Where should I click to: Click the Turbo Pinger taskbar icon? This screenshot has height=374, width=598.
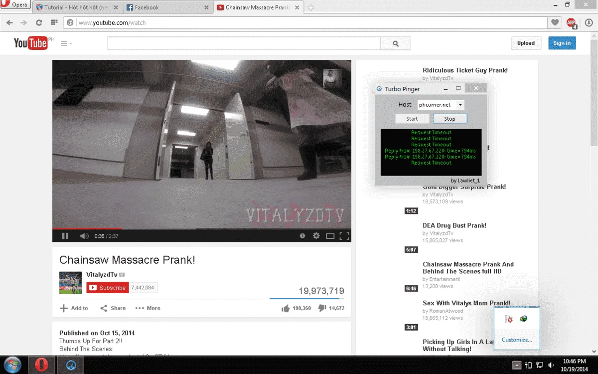tap(71, 365)
